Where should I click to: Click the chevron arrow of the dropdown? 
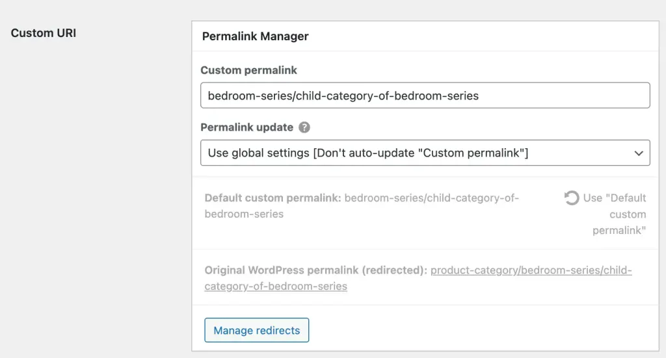click(638, 153)
